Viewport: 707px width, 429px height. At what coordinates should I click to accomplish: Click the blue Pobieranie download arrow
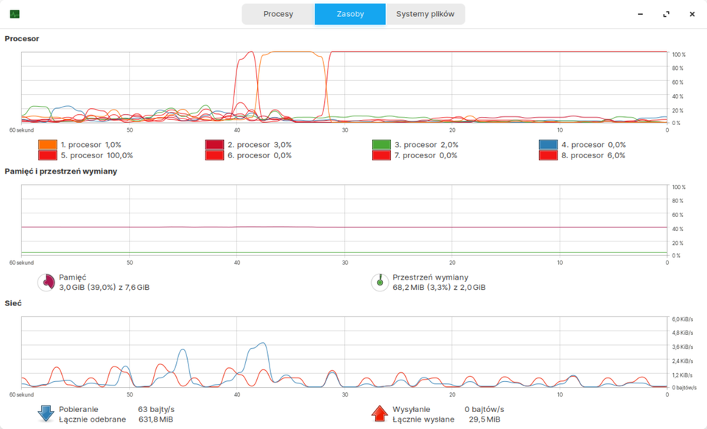click(46, 414)
